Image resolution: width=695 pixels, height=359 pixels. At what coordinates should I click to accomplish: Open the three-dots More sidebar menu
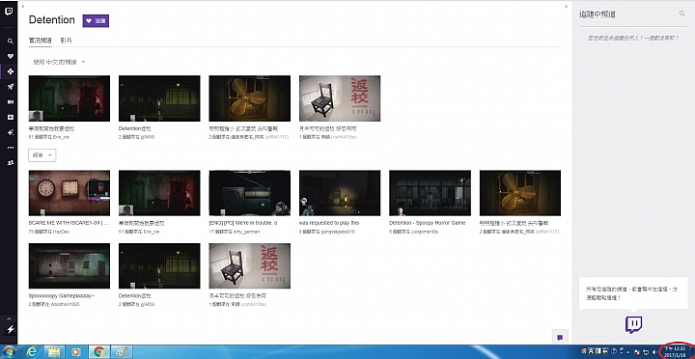11,148
